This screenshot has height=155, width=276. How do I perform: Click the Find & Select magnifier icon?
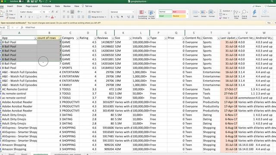pyautogui.click(x=244, y=12)
